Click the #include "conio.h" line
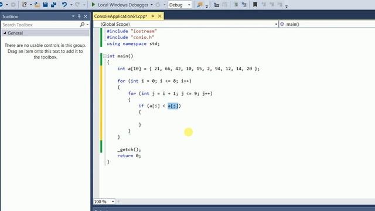Viewport: 375px width, 211px height. tap(131, 38)
